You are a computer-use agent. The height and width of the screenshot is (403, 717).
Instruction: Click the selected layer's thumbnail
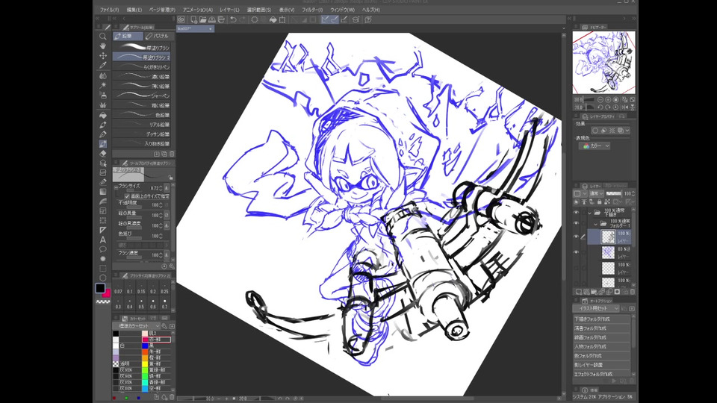[x=608, y=237]
